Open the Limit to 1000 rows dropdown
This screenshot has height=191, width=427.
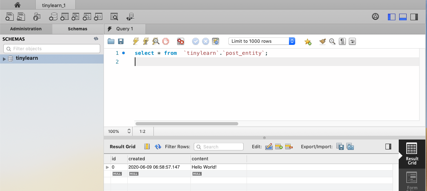click(262, 42)
